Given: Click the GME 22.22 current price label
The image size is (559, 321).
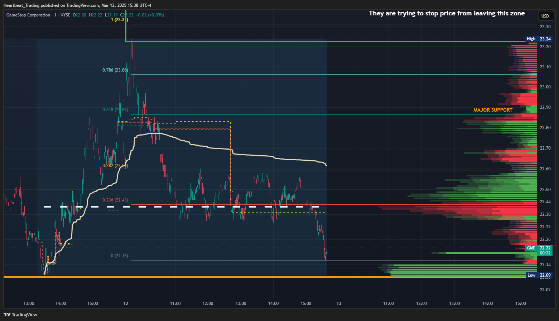Looking at the screenshot, I should click(539, 248).
